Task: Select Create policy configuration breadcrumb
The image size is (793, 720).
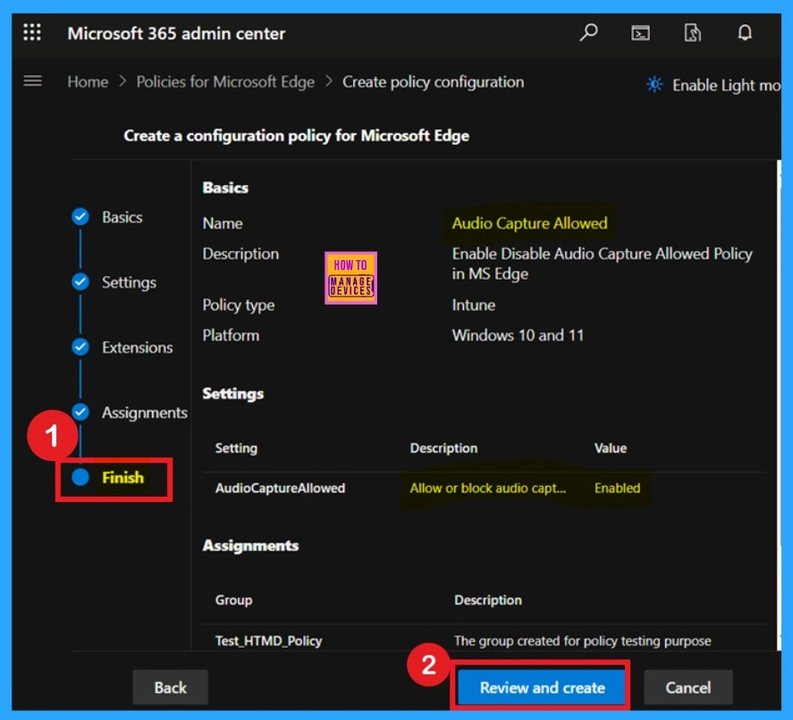Action: [x=434, y=82]
